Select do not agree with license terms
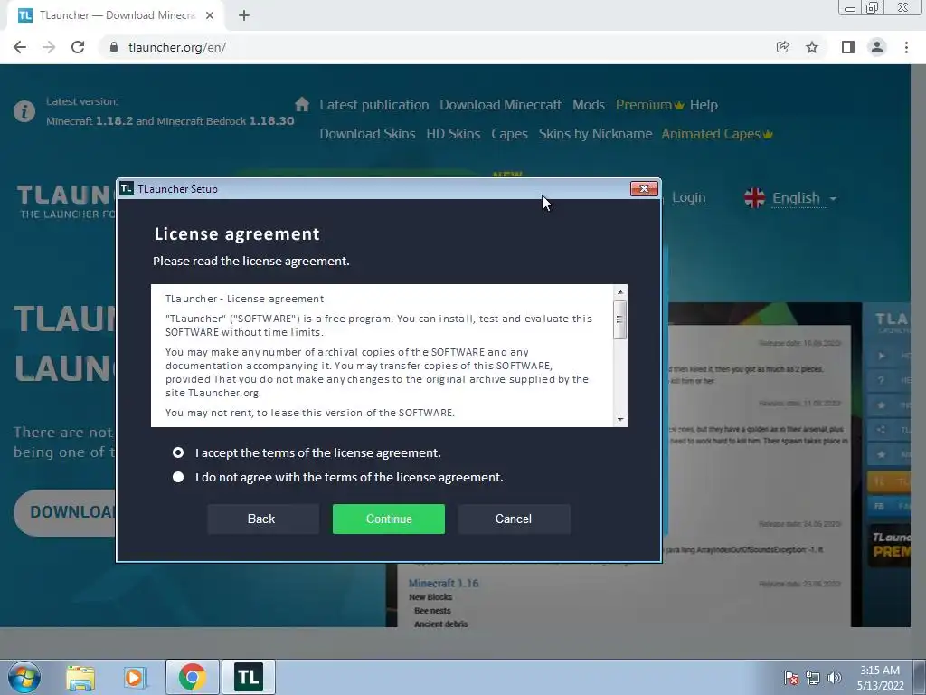 [x=178, y=477]
